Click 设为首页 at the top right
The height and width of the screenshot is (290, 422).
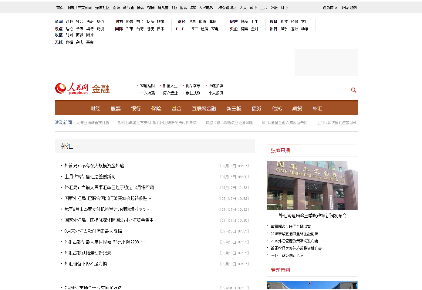click(x=330, y=8)
